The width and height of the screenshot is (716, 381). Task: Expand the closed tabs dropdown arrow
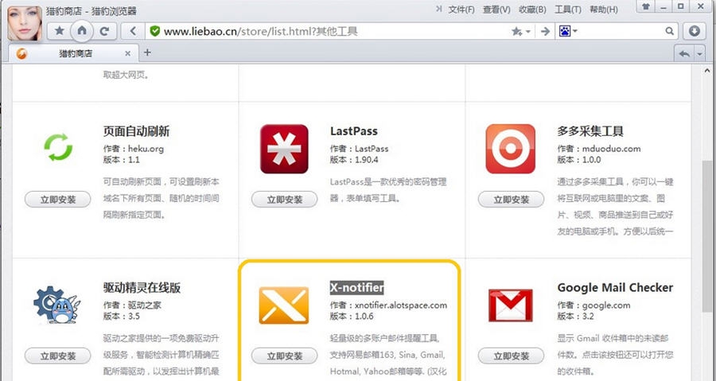point(699,54)
